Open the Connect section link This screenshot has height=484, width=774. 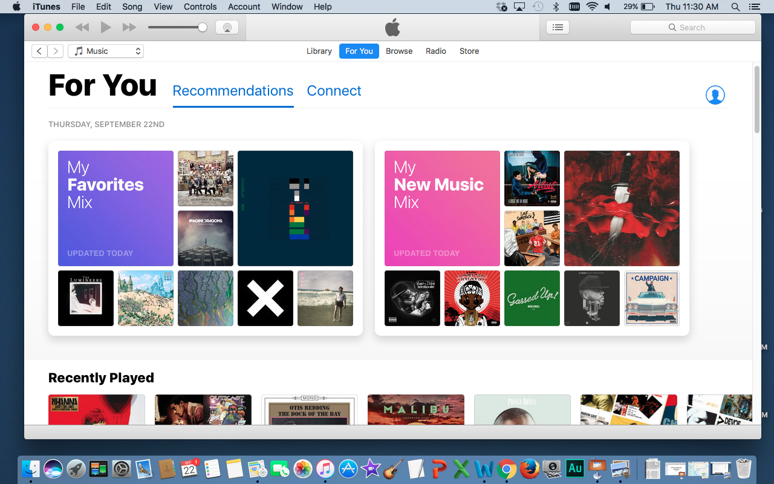(334, 91)
